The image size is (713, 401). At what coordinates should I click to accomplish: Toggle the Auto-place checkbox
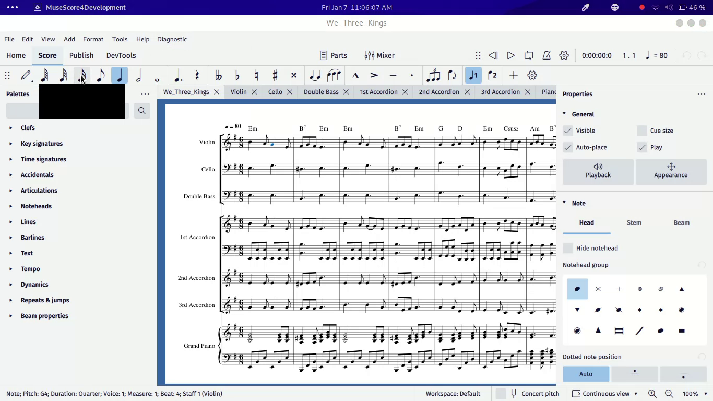click(568, 147)
